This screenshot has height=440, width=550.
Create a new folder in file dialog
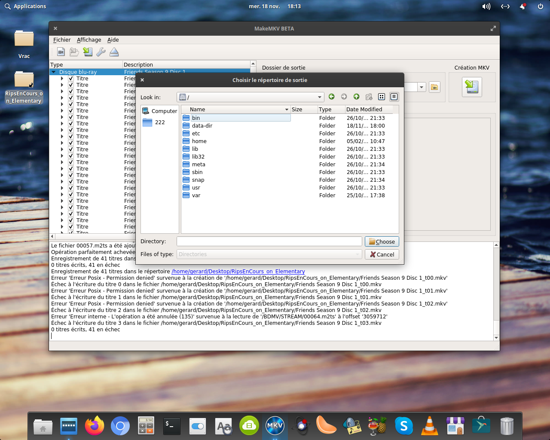pyautogui.click(x=369, y=97)
